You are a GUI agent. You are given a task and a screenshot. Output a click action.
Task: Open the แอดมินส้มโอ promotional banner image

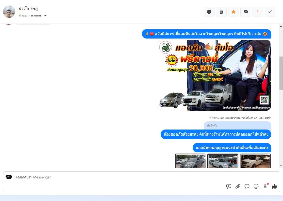point(214,75)
